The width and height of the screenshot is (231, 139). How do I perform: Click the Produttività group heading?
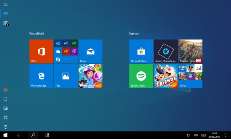coord(37,34)
